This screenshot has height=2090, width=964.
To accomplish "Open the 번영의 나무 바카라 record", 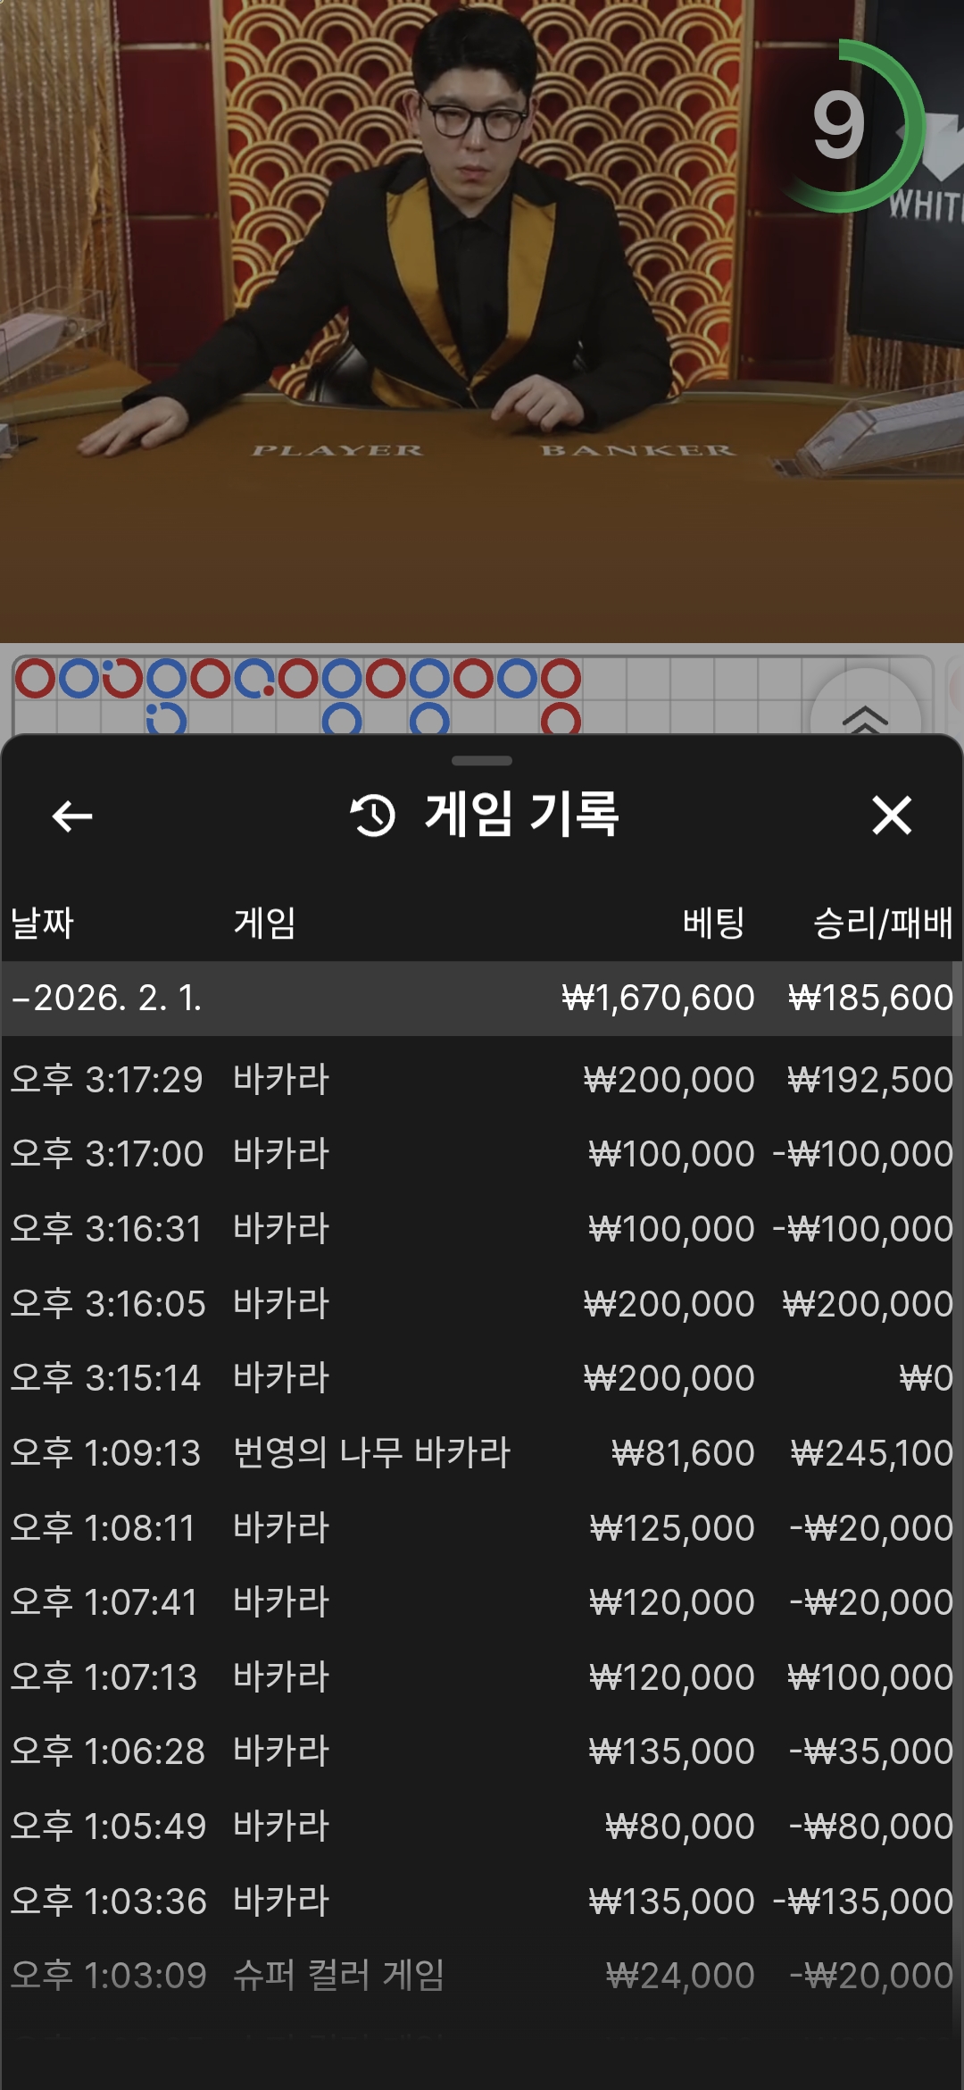I will coord(482,1453).
